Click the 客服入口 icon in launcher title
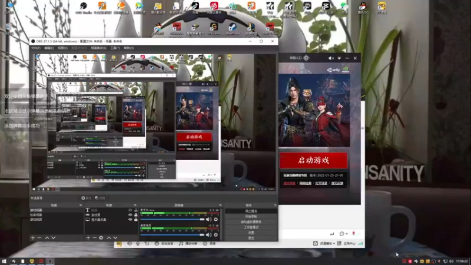The width and height of the screenshot is (471, 265). (x=306, y=58)
